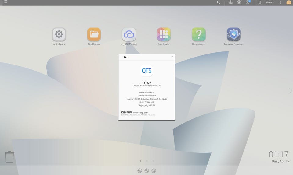
Task: Click the 'Disker installert:4' line
Action: tap(146, 93)
